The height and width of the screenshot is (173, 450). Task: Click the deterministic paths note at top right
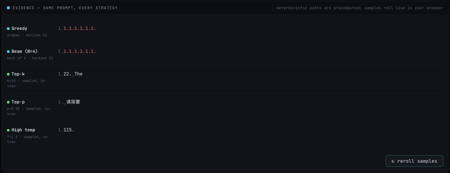360,8
